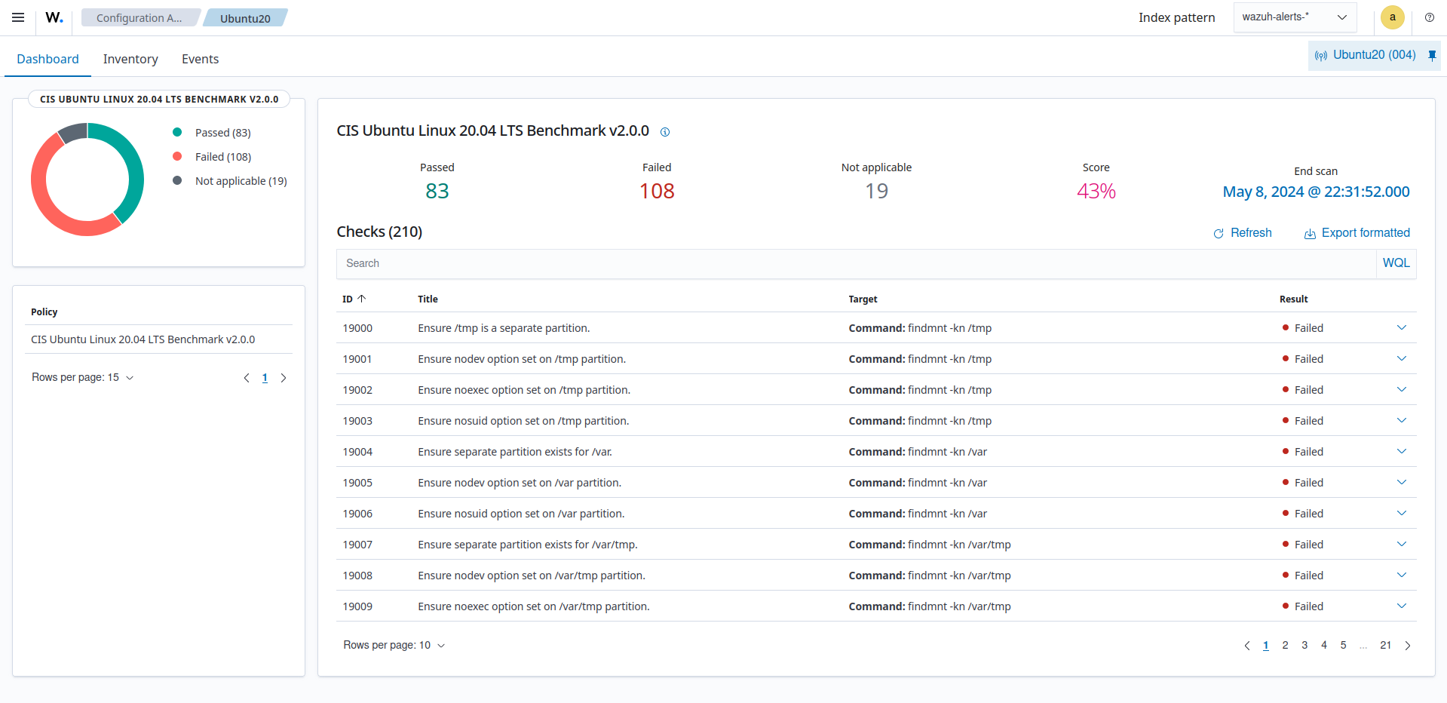Click the info icon next to the benchmark title
This screenshot has height=703, width=1447.
tap(665, 132)
